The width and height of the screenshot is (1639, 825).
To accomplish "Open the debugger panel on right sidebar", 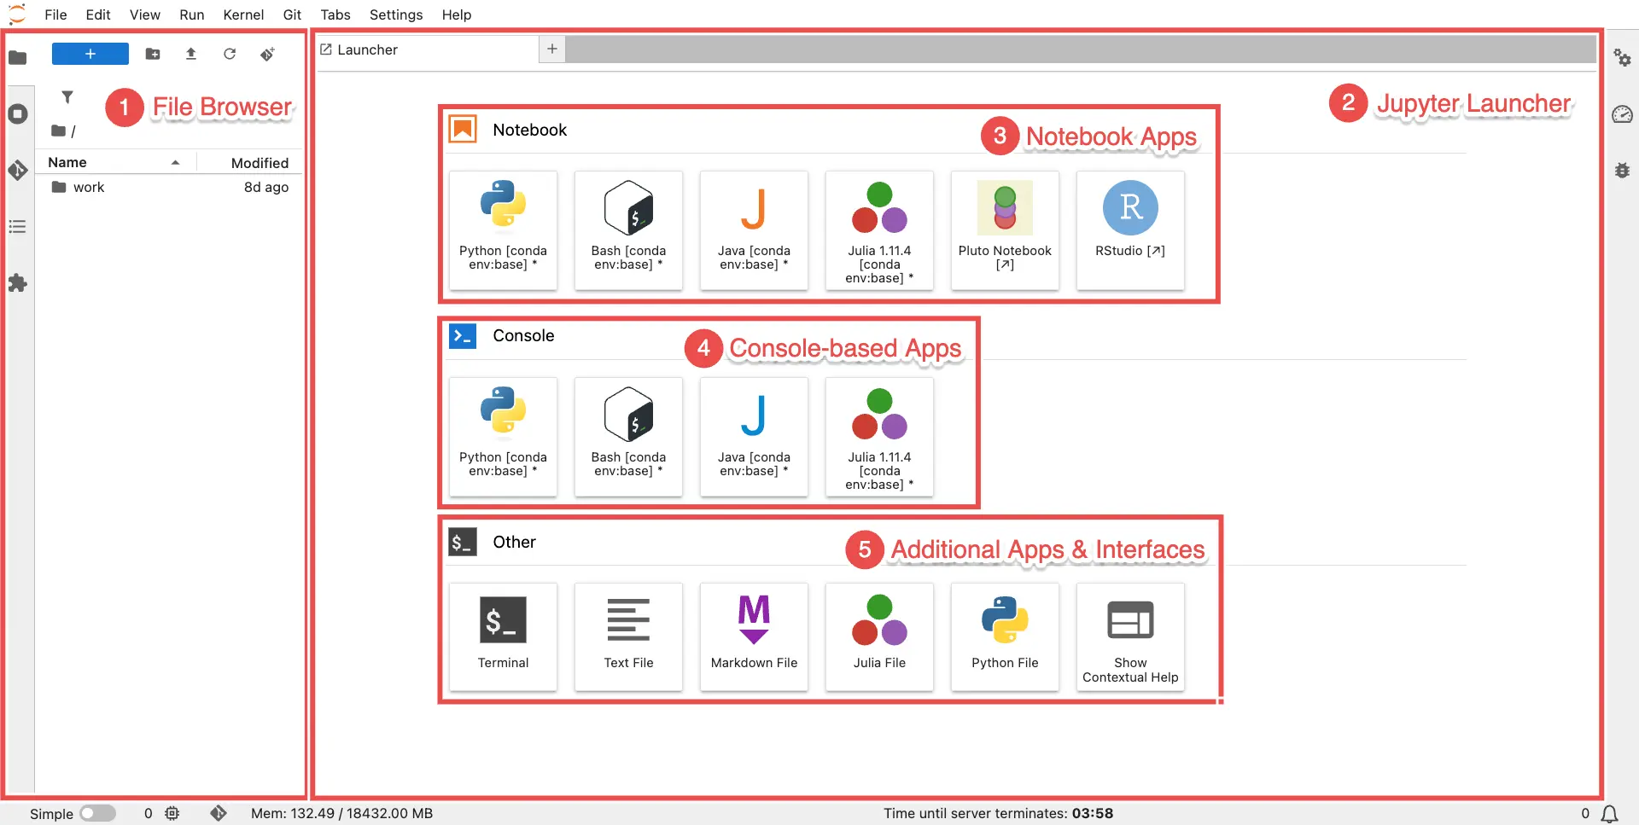I will pyautogui.click(x=1622, y=171).
